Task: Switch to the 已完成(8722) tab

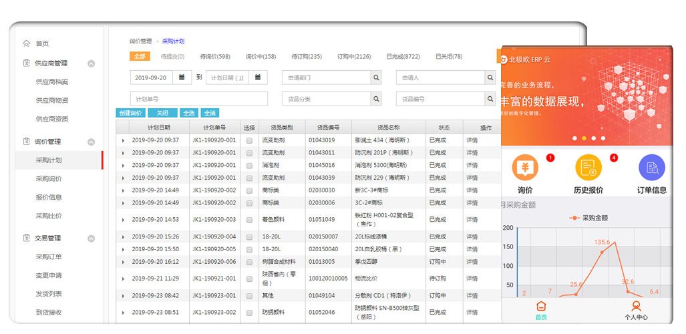Action: (403, 57)
